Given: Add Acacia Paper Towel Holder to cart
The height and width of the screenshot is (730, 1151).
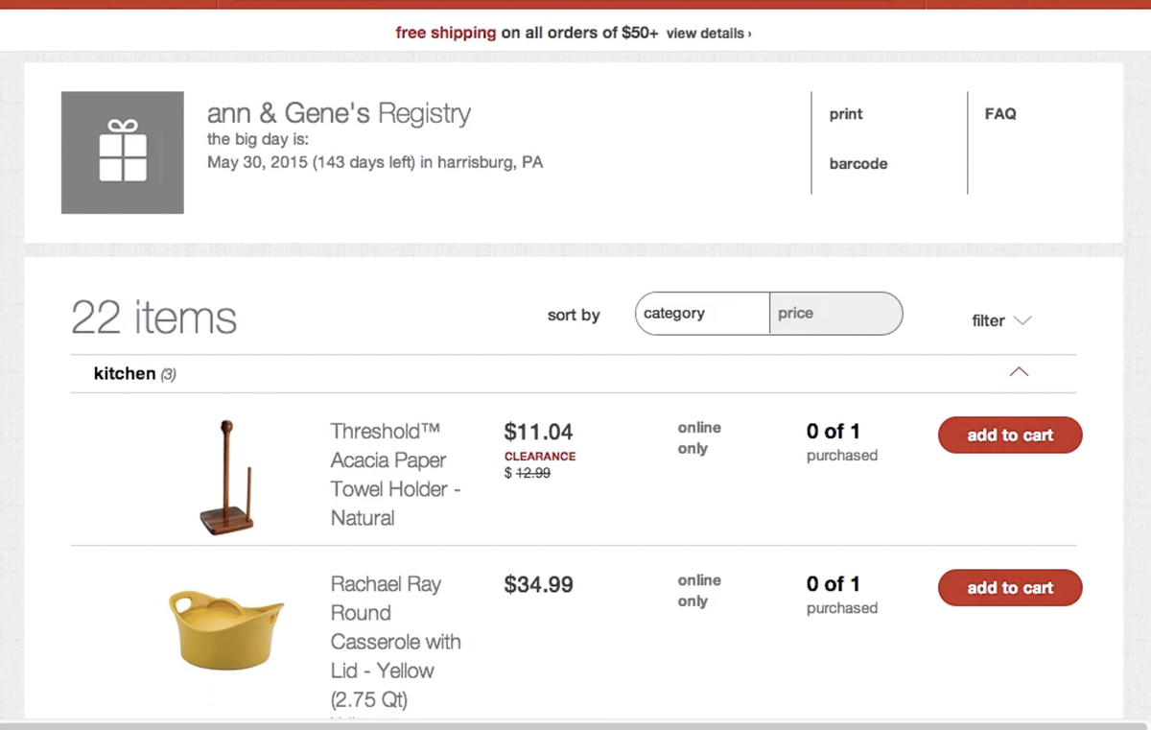Looking at the screenshot, I should pos(1010,436).
